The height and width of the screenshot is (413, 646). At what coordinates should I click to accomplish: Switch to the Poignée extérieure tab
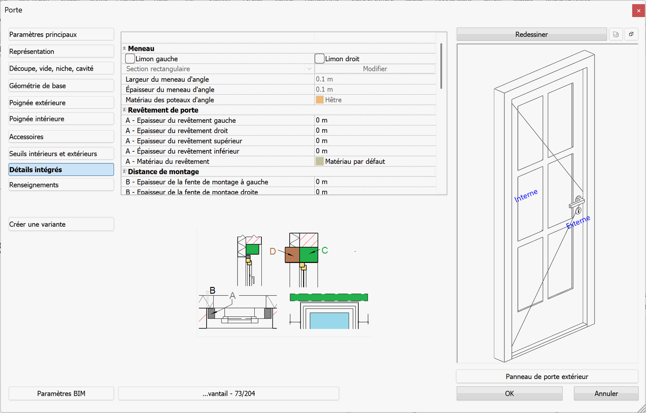click(x=61, y=103)
